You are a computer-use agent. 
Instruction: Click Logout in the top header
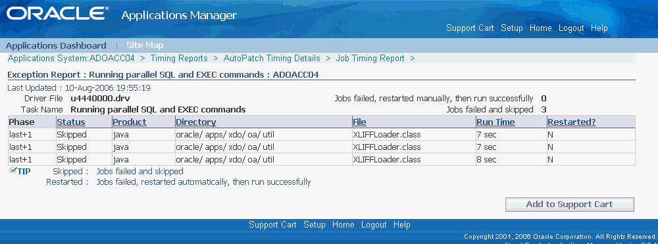pyautogui.click(x=571, y=28)
